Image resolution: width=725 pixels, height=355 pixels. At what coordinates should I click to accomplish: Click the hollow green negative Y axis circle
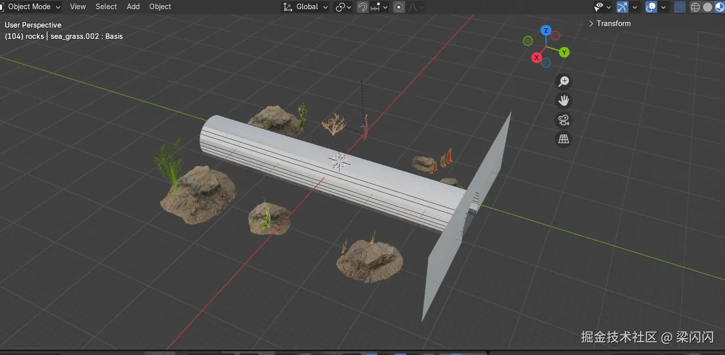[528, 40]
